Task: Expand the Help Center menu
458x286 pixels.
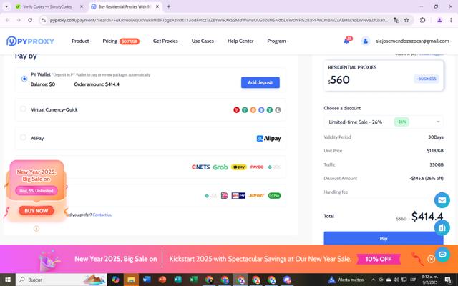Action: point(242,41)
